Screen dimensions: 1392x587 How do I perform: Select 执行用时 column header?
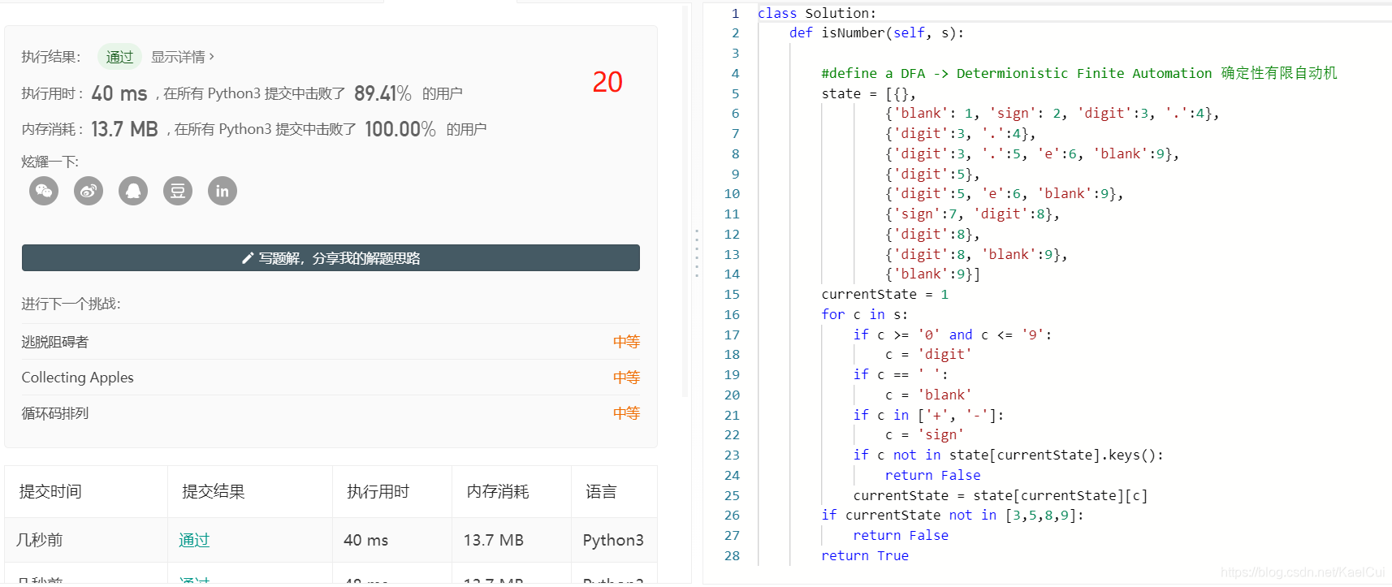point(378,491)
